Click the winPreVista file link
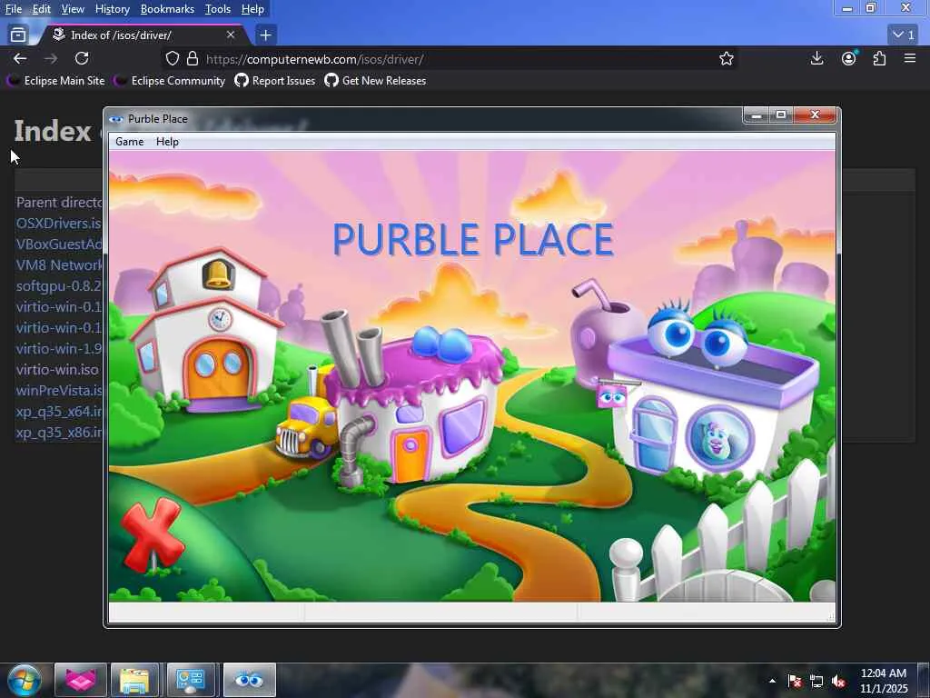The height and width of the screenshot is (698, 930). point(59,390)
